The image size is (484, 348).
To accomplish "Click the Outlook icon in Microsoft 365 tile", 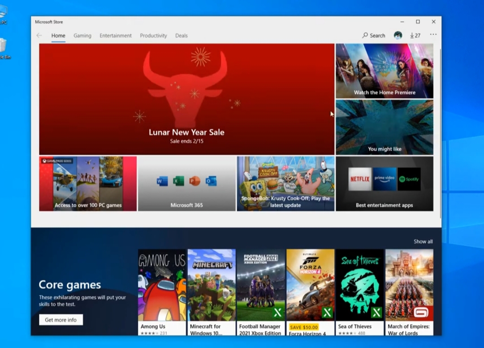I will tap(211, 181).
